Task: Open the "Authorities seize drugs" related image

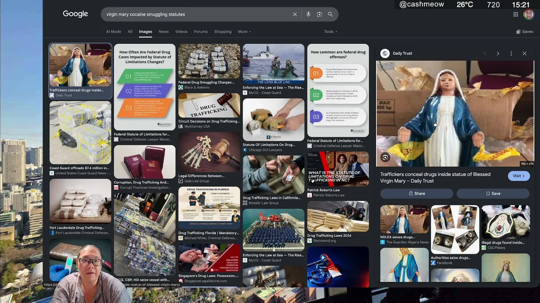Action: pos(455,230)
